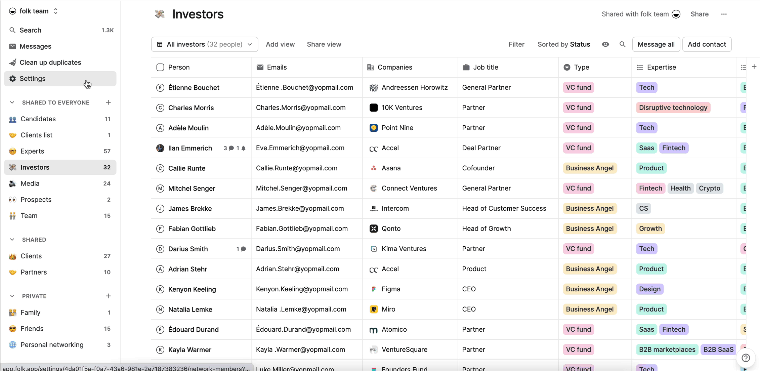Viewport: 760px width, 371px height.
Task: Click the help question mark icon
Action: click(x=746, y=358)
